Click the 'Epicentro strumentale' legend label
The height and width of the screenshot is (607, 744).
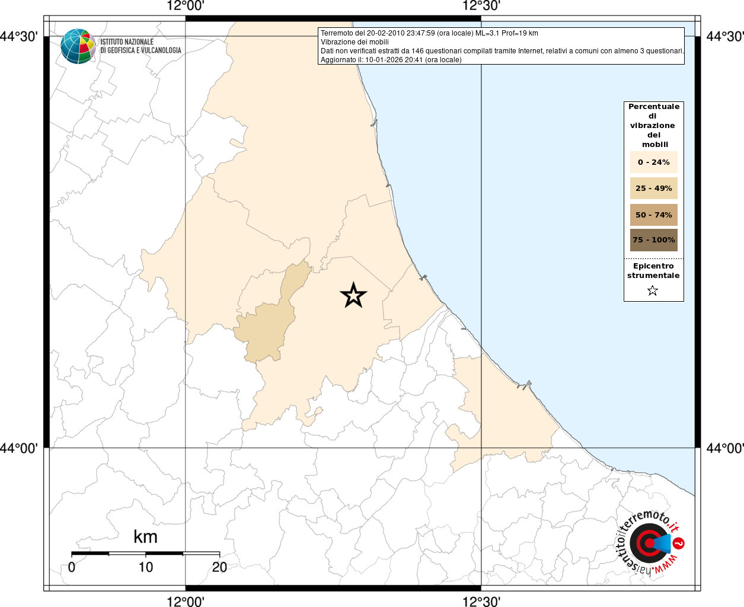[653, 271]
